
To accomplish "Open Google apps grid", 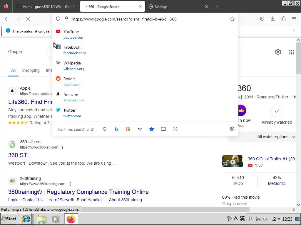I will tap(291, 52).
